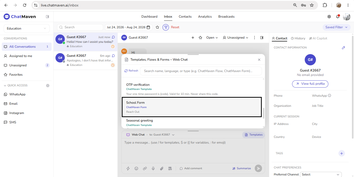Image resolution: width=354 pixels, height=177 pixels.
Task: Click the favorites star filter icon
Action: tap(157, 27)
